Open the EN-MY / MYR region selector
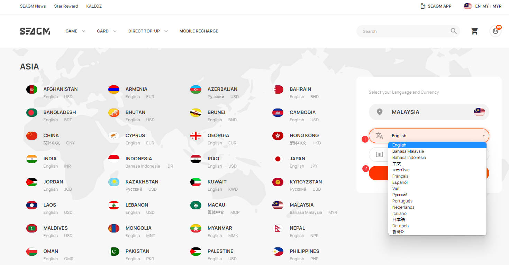 pyautogui.click(x=483, y=6)
